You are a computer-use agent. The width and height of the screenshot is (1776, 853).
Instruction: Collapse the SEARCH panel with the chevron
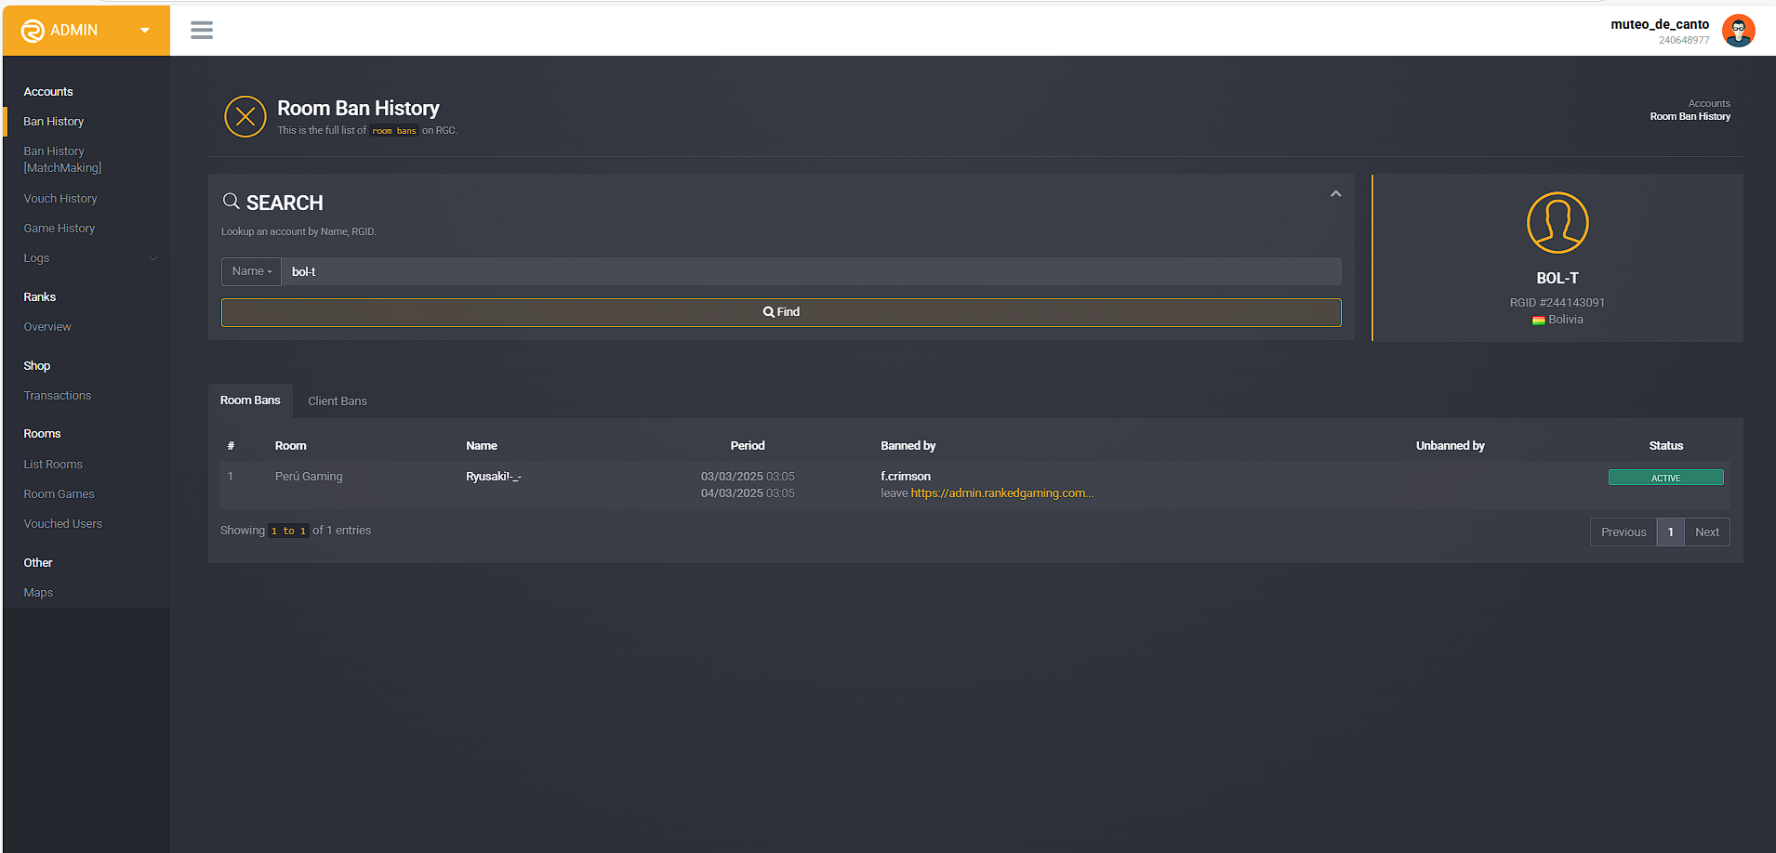pyautogui.click(x=1335, y=194)
